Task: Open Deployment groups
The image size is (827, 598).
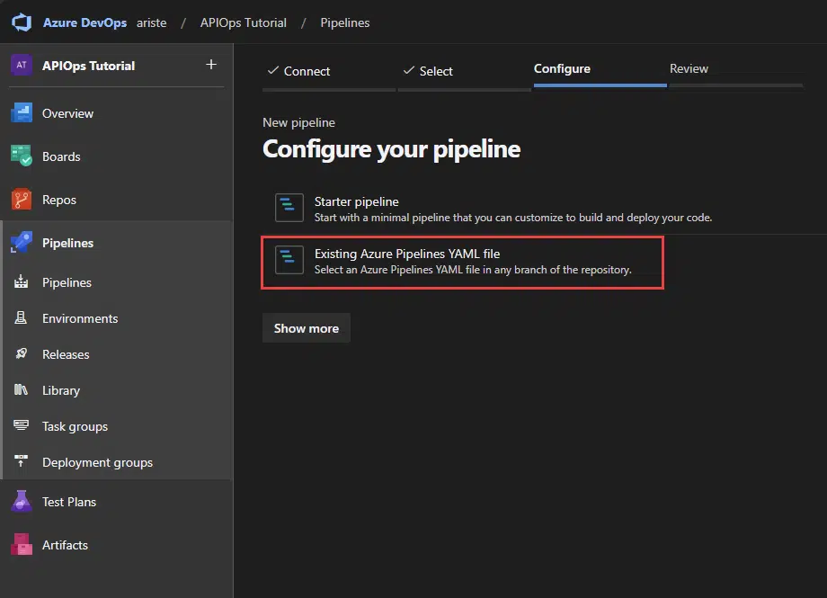Action: click(x=95, y=462)
